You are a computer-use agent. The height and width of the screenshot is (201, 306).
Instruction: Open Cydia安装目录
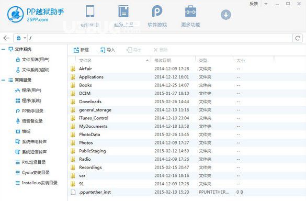coord(32,173)
